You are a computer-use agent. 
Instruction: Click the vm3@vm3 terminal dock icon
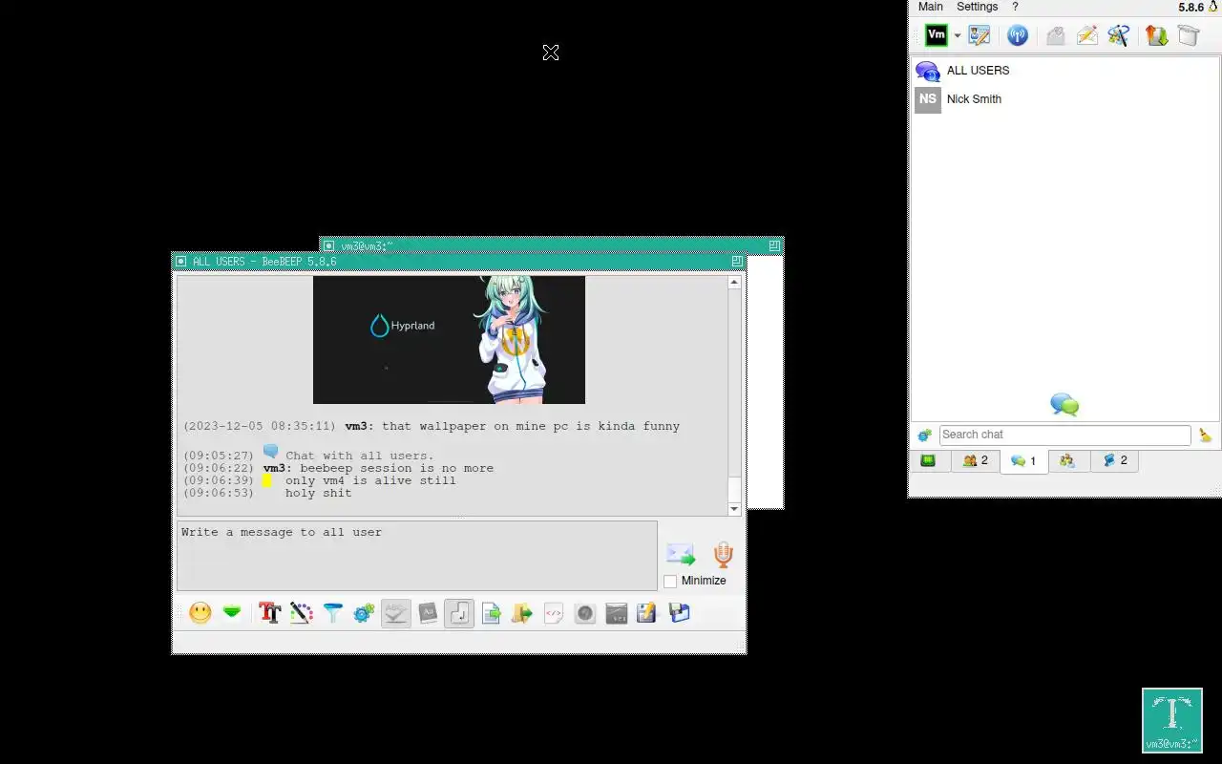pos(1171,720)
